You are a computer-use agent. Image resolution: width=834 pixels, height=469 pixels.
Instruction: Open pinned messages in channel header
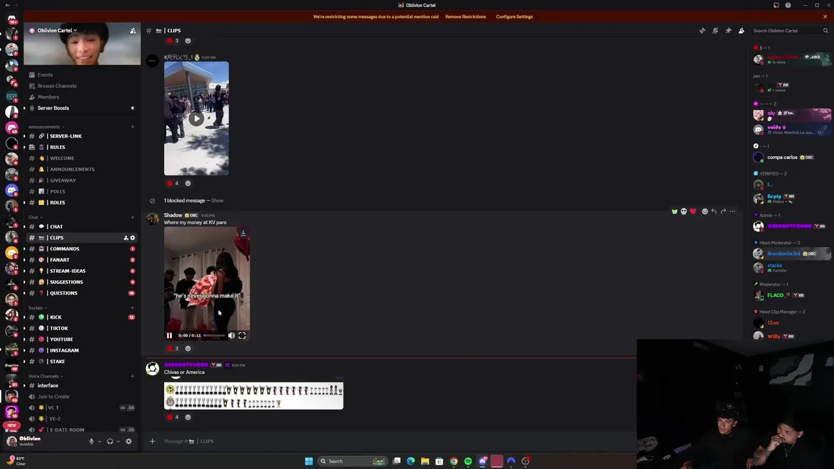point(728,31)
